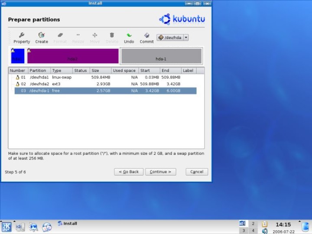Open the volume mixer tray icon
This screenshot has height=234, width=312.
265,231
